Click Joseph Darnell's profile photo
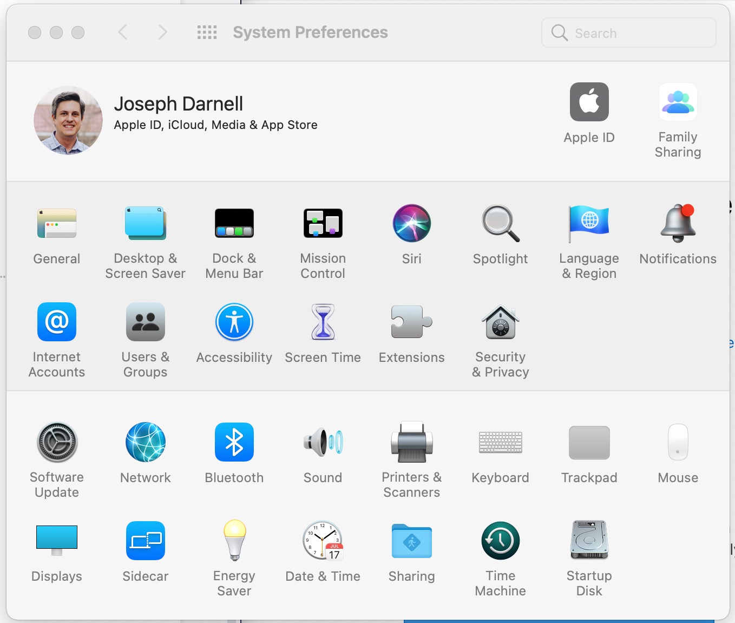The height and width of the screenshot is (623, 735). [x=68, y=120]
